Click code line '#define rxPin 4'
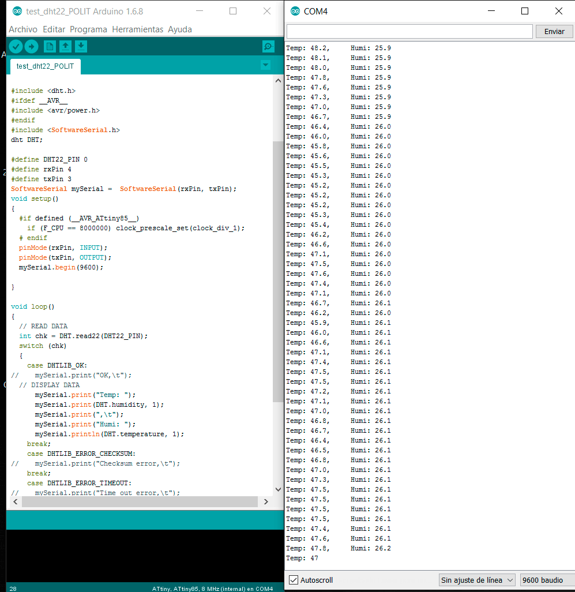The image size is (575, 592). pyautogui.click(x=41, y=169)
